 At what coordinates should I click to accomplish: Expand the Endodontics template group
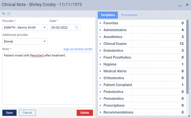[x=100, y=50]
